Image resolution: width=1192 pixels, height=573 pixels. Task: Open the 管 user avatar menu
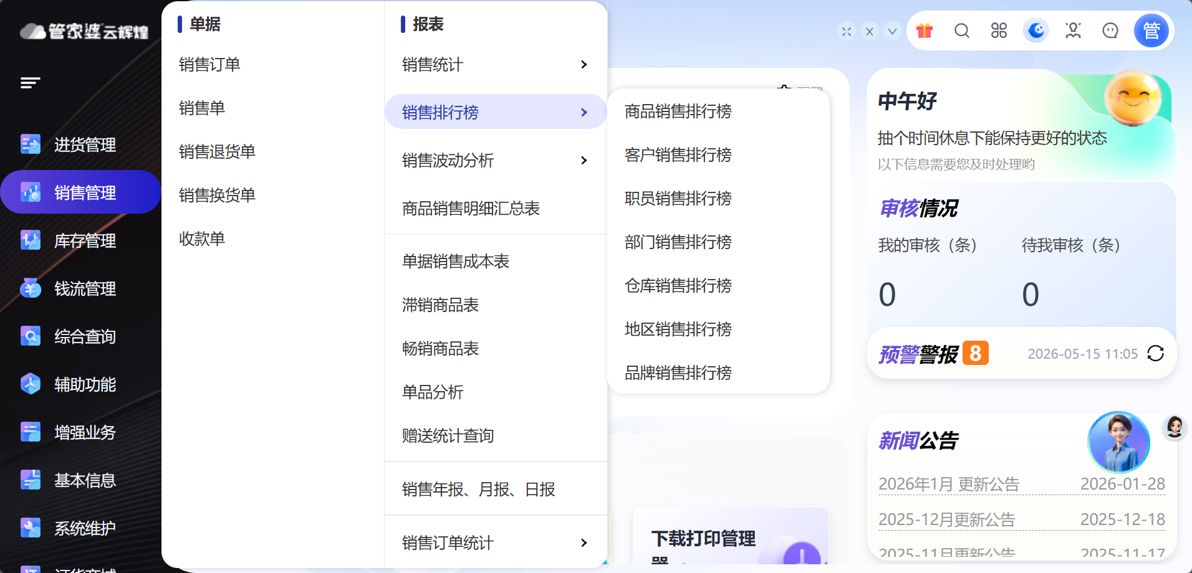tap(1151, 31)
